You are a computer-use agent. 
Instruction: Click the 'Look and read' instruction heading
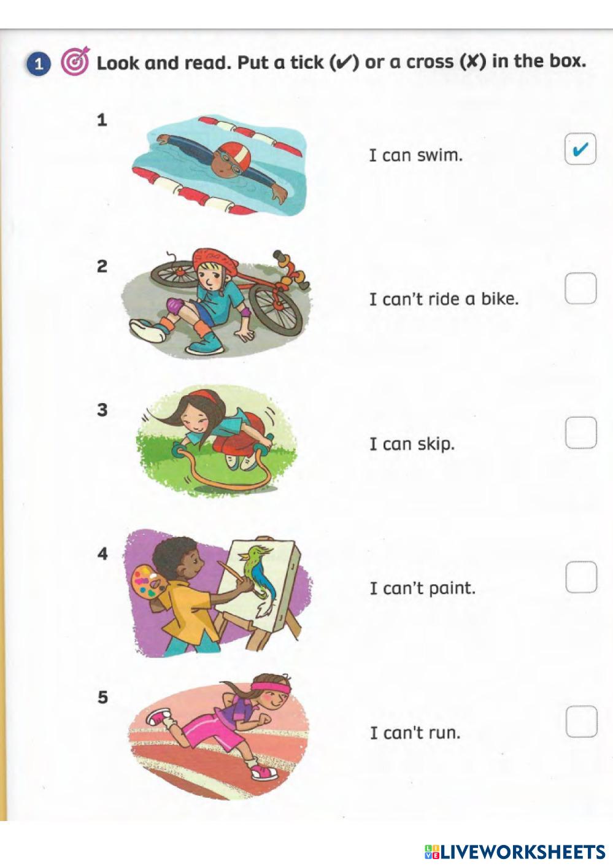341,62
